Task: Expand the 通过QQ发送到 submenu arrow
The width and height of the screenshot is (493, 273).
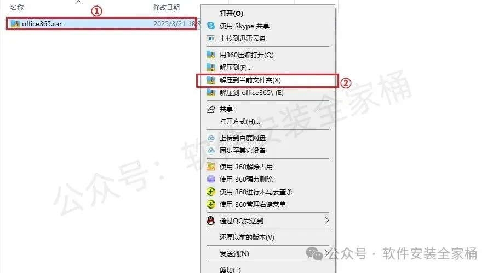Action: pos(326,221)
